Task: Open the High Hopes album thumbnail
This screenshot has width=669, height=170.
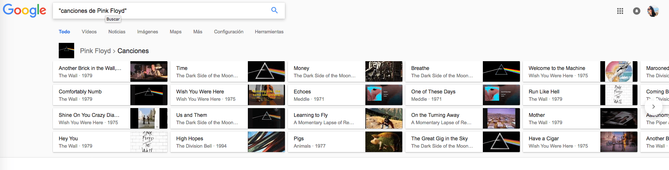Action: (x=266, y=142)
